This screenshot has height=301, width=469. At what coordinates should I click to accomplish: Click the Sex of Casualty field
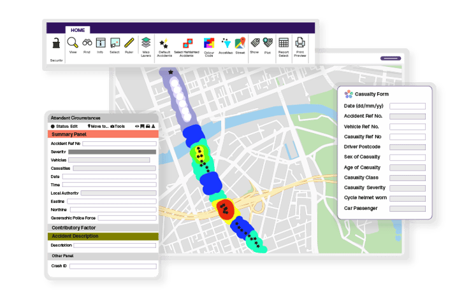pyautogui.click(x=407, y=157)
